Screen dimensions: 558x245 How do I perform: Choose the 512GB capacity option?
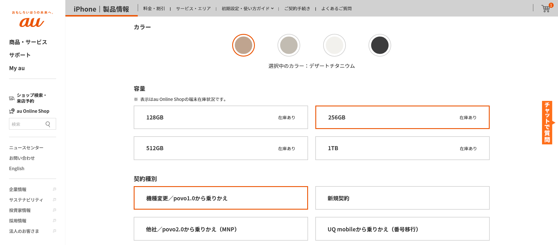click(221, 148)
